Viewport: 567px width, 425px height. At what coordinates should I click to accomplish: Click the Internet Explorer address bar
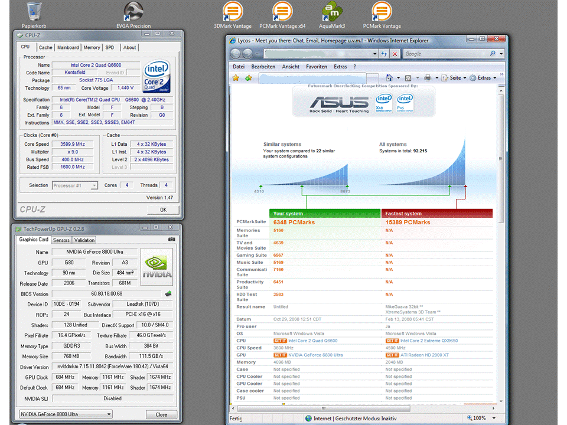click(318, 54)
